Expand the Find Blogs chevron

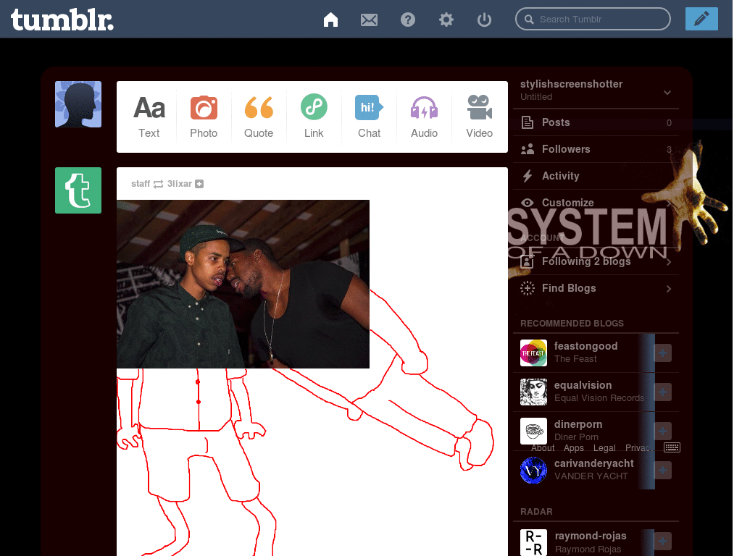point(669,288)
